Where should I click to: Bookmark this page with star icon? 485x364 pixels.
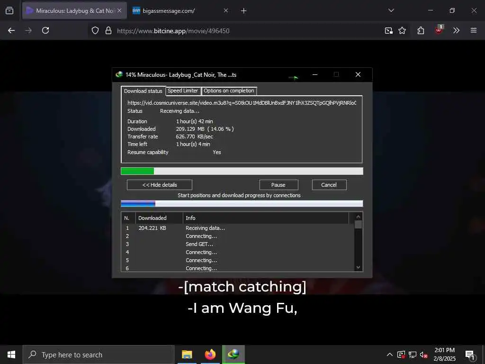pos(402,30)
